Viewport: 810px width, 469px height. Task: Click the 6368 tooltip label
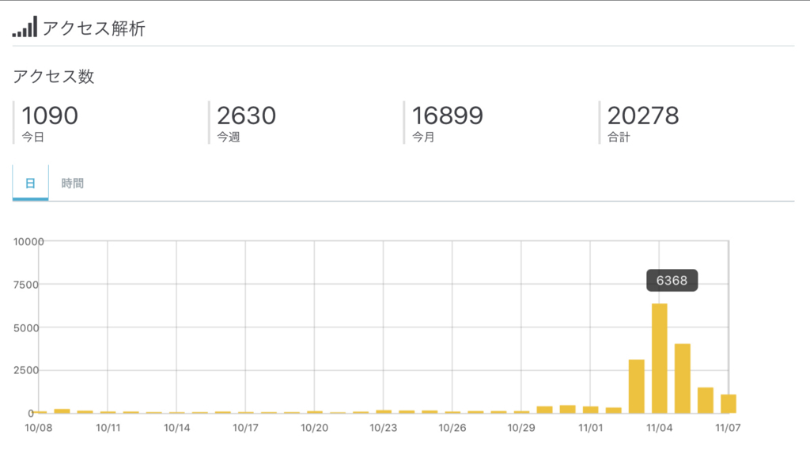coord(672,281)
